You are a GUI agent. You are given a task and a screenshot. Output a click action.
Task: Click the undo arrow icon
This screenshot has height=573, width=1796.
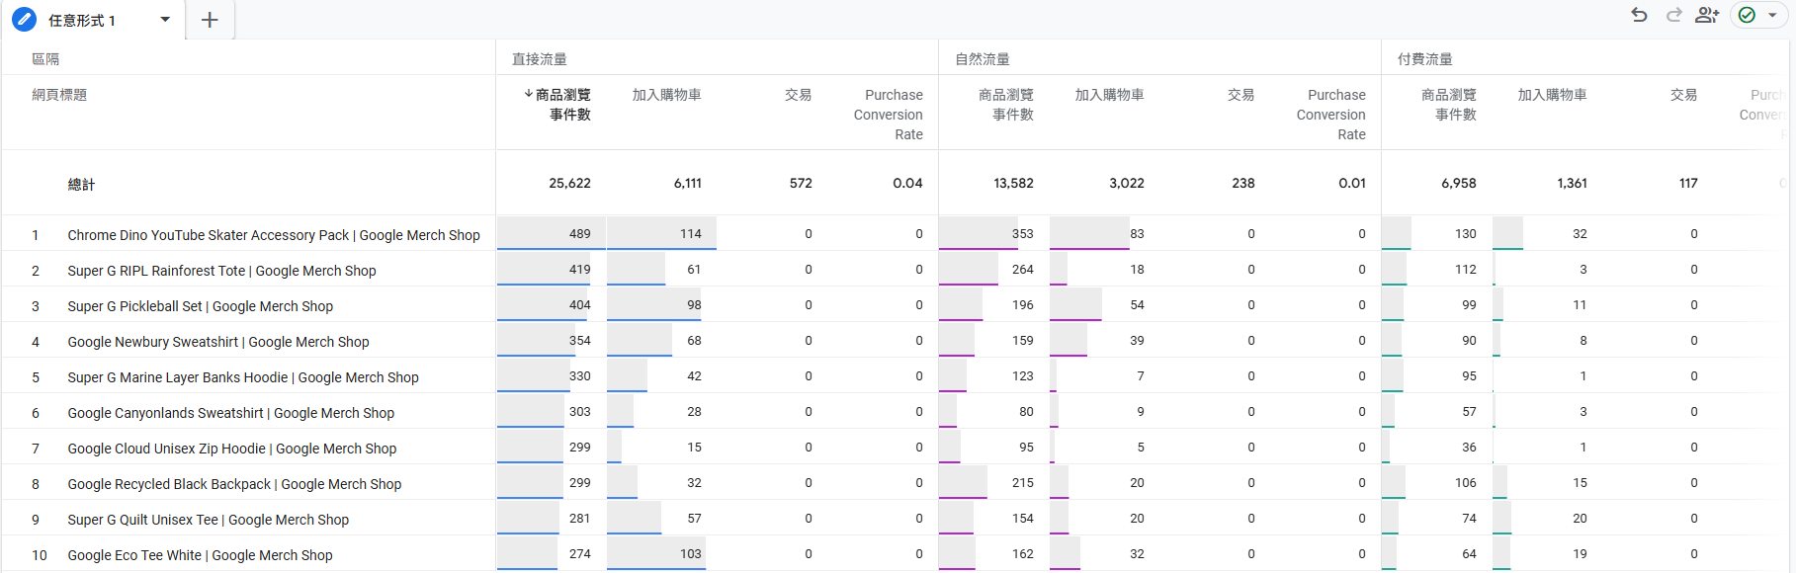[x=1639, y=15]
